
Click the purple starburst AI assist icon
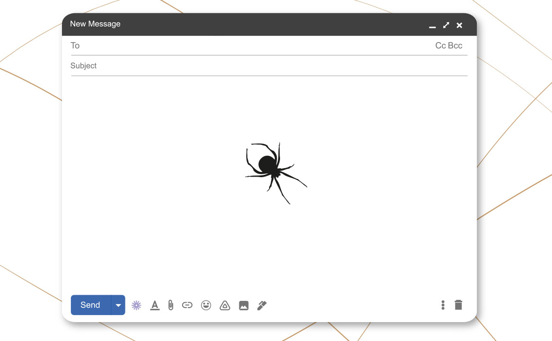click(136, 305)
